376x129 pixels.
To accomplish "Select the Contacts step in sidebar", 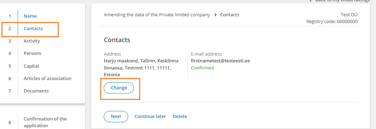I will coord(33,29).
